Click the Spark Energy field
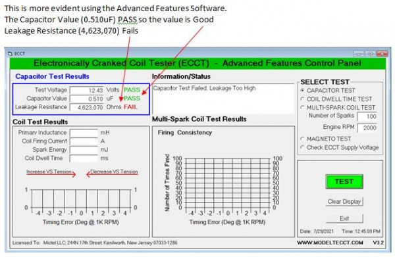The height and width of the screenshot is (257, 395). [x=84, y=150]
